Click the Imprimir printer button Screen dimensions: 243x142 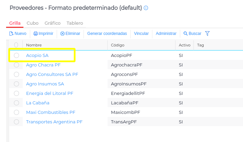[43, 34]
